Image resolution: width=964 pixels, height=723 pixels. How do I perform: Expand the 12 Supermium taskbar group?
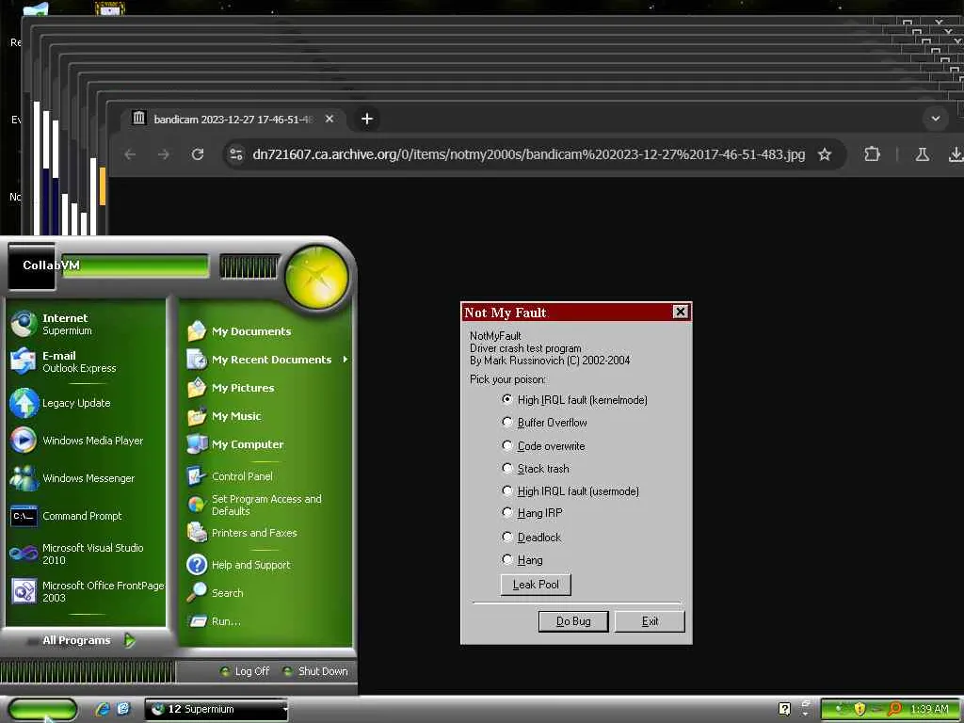(x=217, y=710)
